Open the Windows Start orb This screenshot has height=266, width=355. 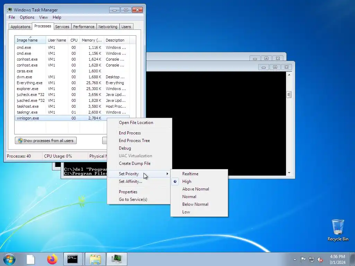pyautogui.click(x=9, y=259)
